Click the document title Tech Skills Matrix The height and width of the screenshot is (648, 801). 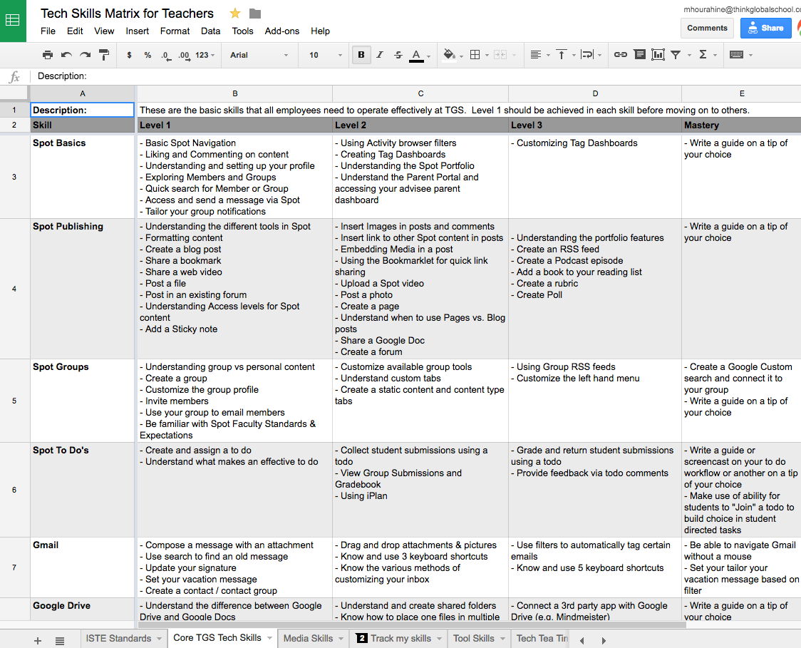[127, 14]
